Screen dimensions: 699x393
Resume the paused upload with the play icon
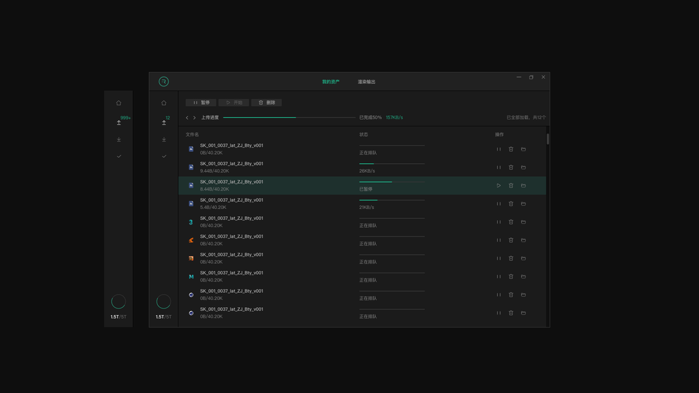499,186
